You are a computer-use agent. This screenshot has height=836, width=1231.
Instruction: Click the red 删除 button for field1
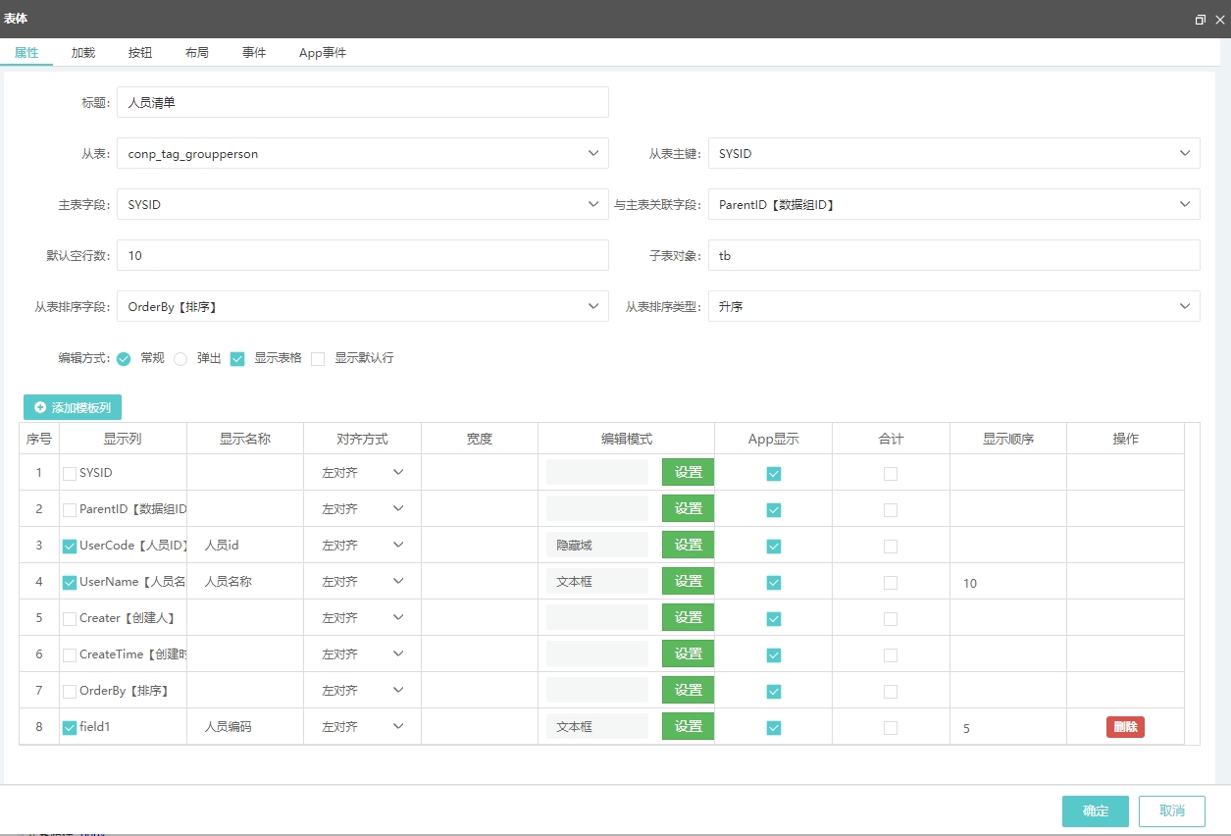pyautogui.click(x=1125, y=727)
